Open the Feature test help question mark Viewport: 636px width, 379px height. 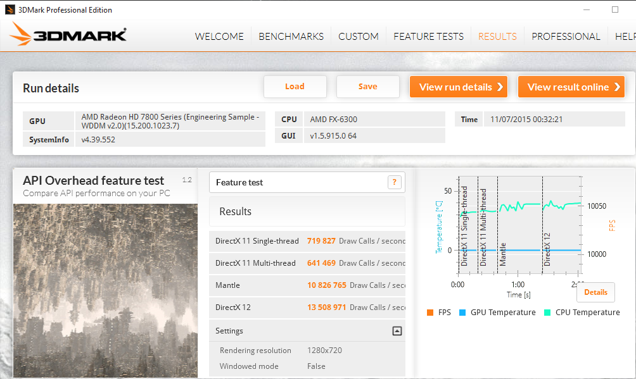[x=394, y=182]
